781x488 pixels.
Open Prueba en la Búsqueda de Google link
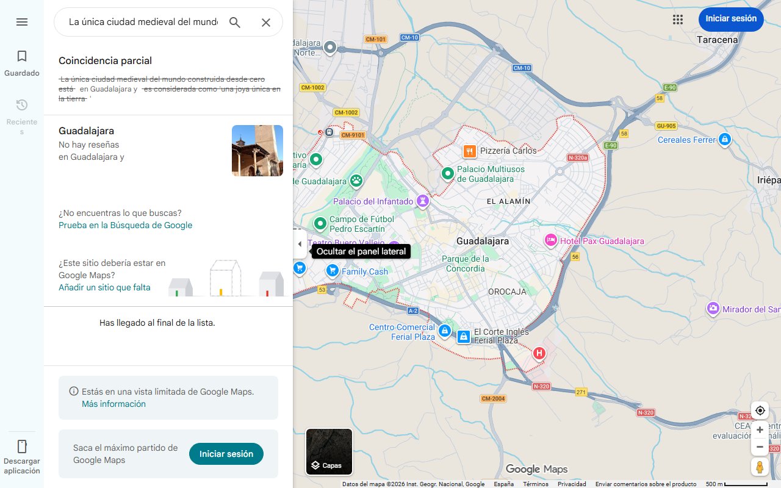pyautogui.click(x=125, y=225)
